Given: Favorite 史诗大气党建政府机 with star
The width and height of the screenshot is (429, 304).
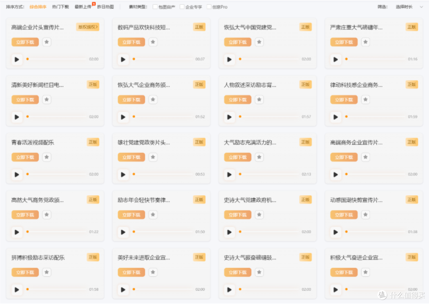Looking at the screenshot, I should (x=259, y=214).
